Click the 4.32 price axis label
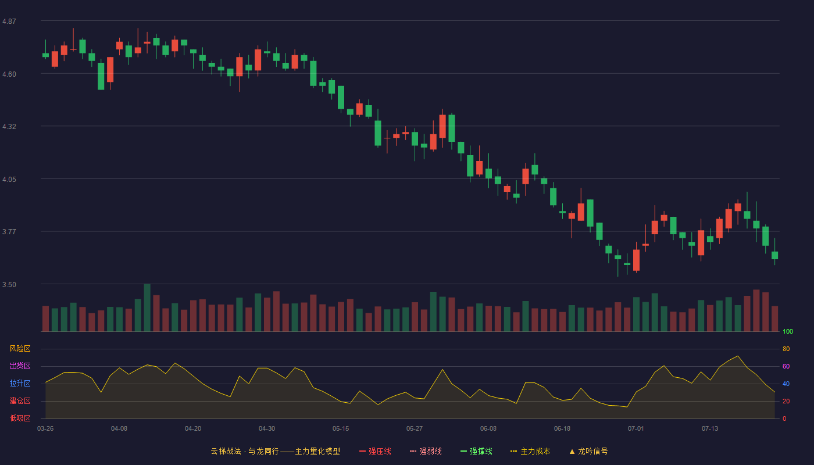The width and height of the screenshot is (814, 465). 9,126
